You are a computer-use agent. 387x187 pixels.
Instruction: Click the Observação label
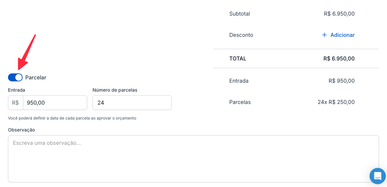point(21,130)
